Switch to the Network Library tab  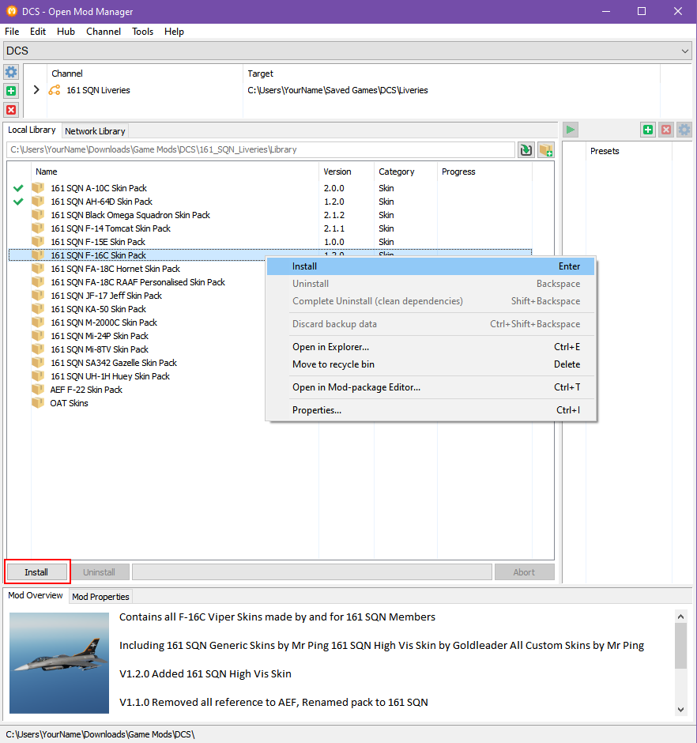point(95,130)
